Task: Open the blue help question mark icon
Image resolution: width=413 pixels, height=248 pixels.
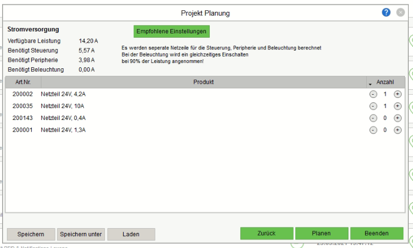Action: (386, 12)
